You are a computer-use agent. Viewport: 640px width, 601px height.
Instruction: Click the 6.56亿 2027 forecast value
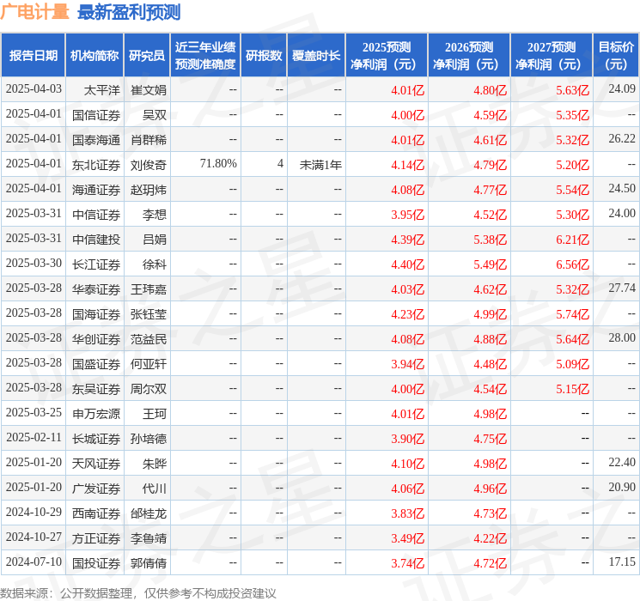(x=573, y=264)
